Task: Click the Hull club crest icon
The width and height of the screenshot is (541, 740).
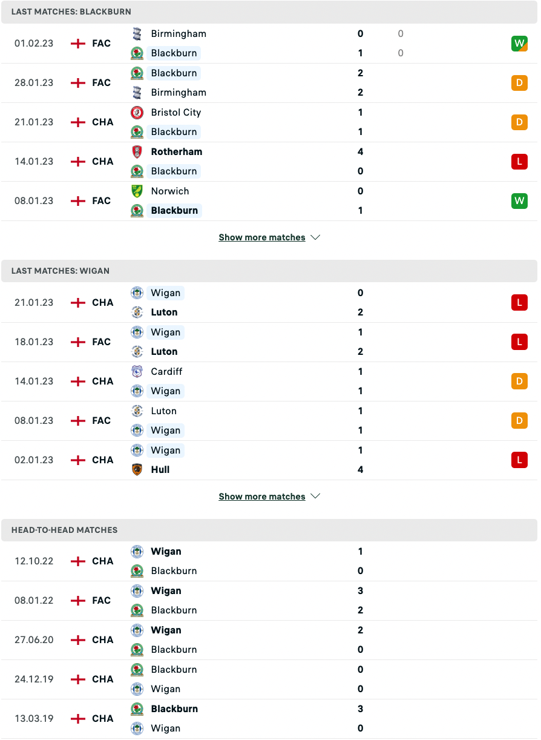Action: coord(137,470)
